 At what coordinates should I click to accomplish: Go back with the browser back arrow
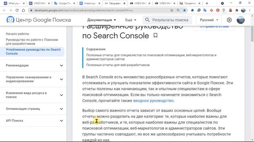point(4,10)
